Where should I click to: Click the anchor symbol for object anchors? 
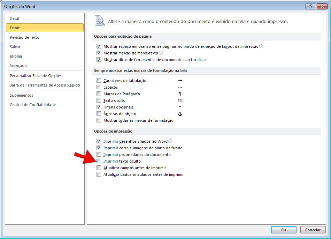click(180, 114)
